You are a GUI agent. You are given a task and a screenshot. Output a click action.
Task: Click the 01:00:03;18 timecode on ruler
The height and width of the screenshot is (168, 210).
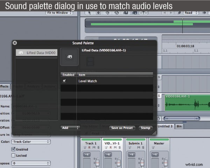pyautogui.click(x=185, y=46)
